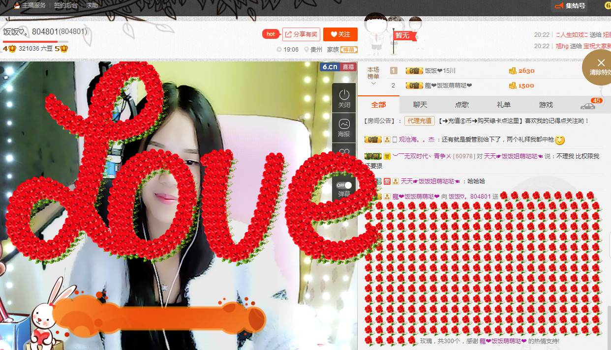Select rank 2 user 龍❤饭饭萌萌哒 in ranking

[x=449, y=86]
